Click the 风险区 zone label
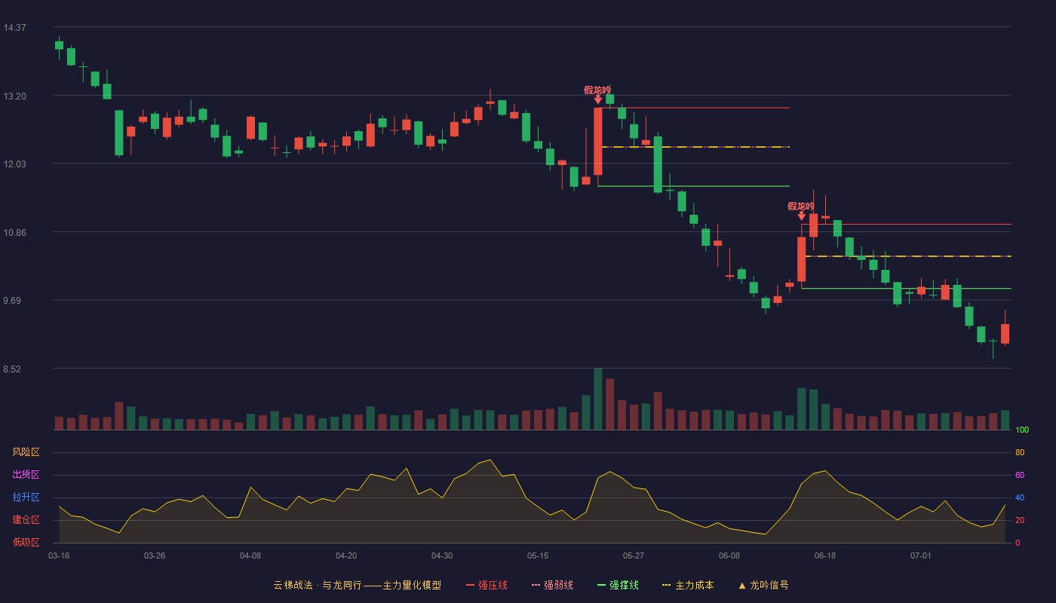1056x603 pixels. click(x=26, y=452)
